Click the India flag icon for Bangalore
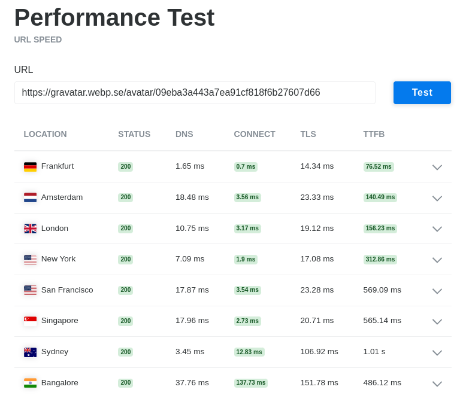The width and height of the screenshot is (463, 411). click(30, 383)
